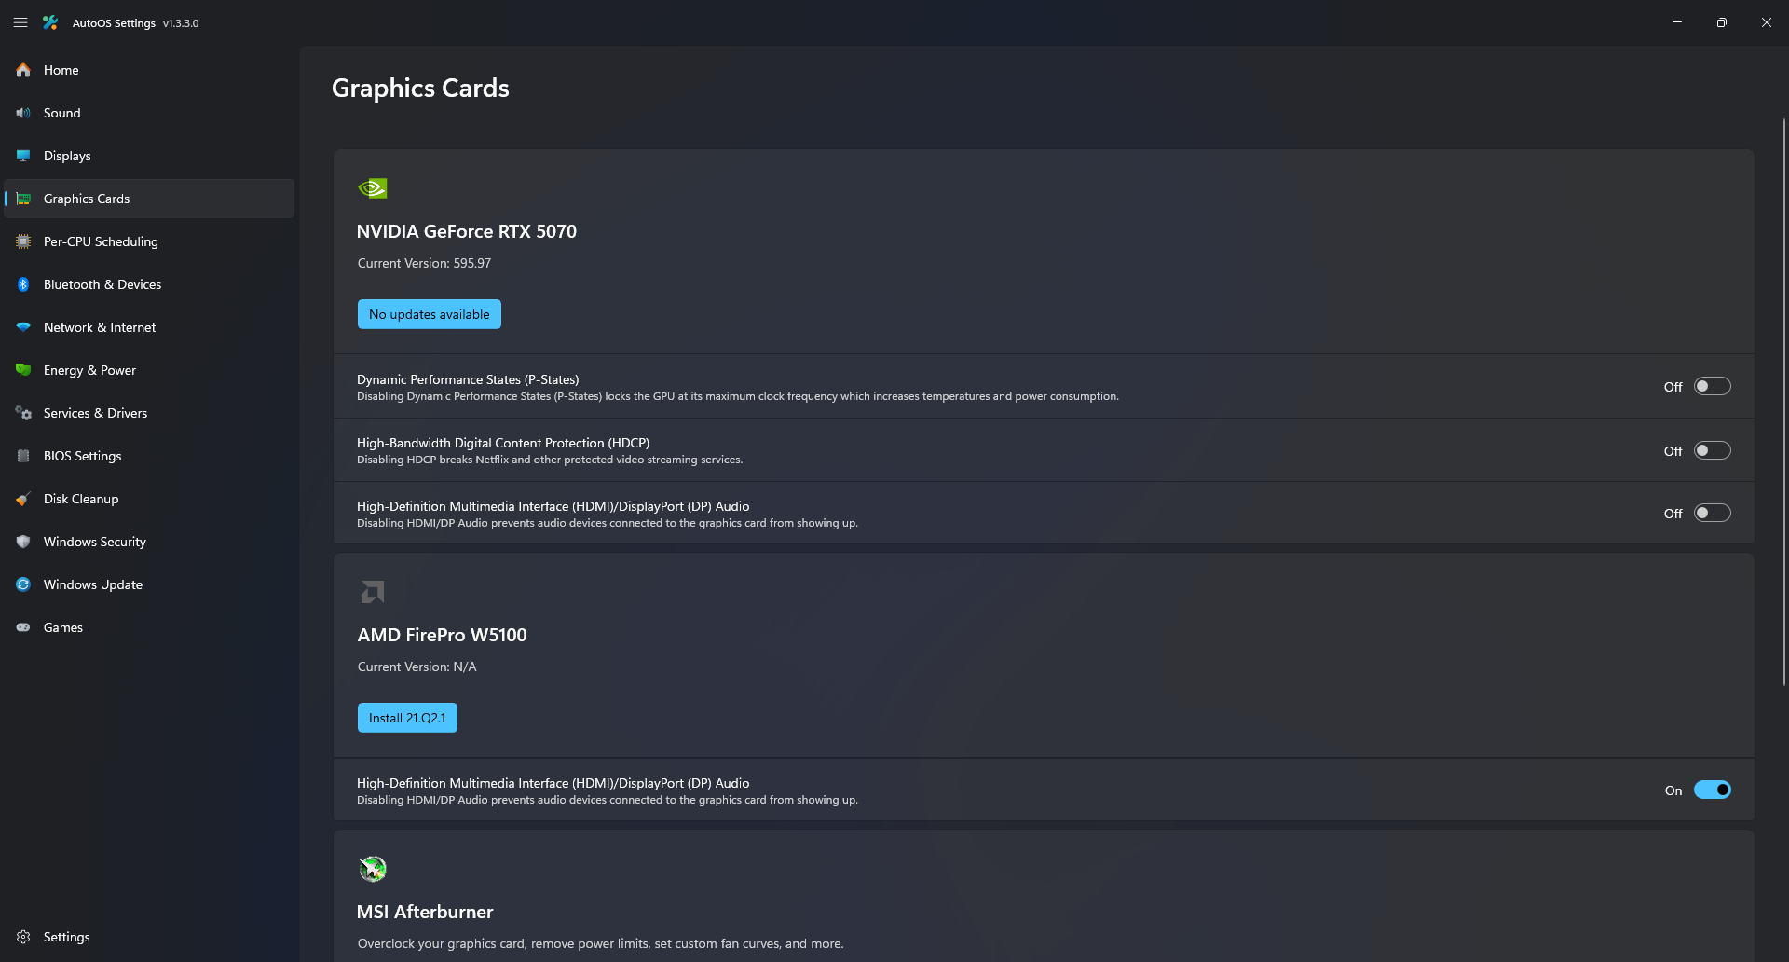1789x962 pixels.
Task: Click the Games controller icon
Action: 23,627
